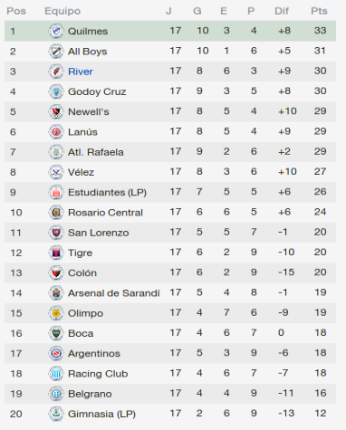Sort by the Pts column header
Viewport: 346px width, 430px height.
(319, 11)
